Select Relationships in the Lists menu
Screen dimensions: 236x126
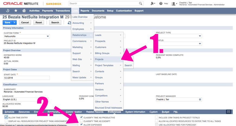[82, 35]
